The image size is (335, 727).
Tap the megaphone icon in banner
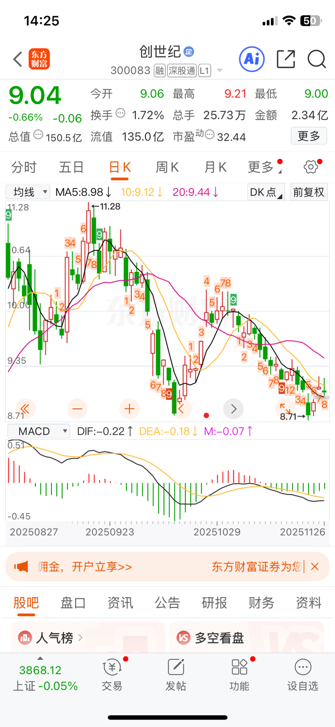(21, 567)
